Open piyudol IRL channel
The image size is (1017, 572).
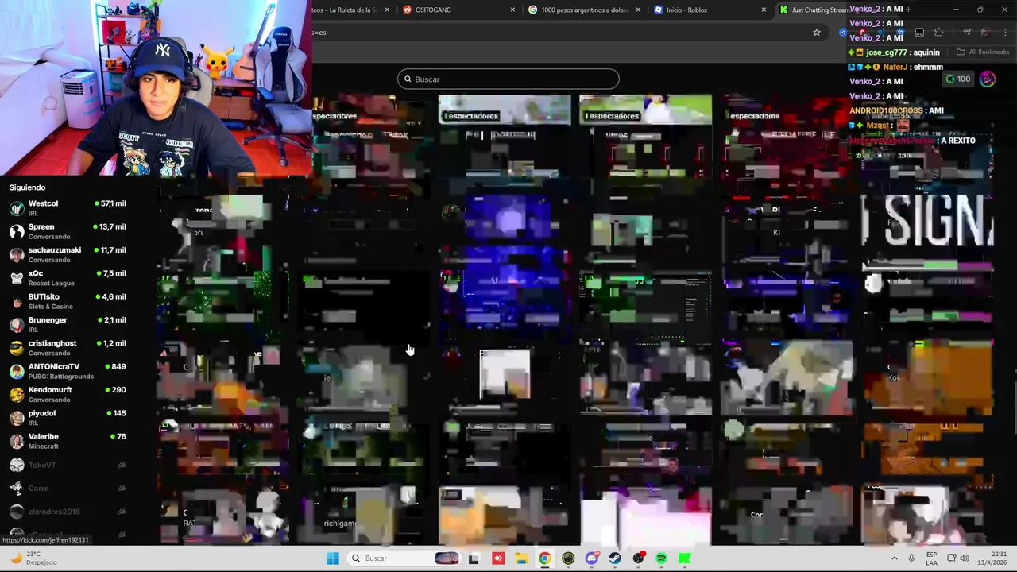coord(68,418)
